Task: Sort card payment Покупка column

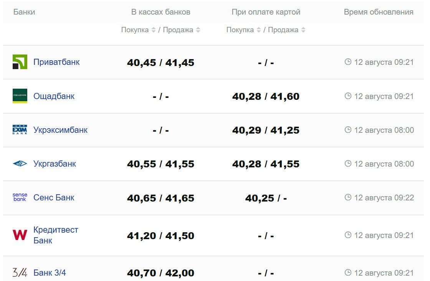Action: click(259, 30)
